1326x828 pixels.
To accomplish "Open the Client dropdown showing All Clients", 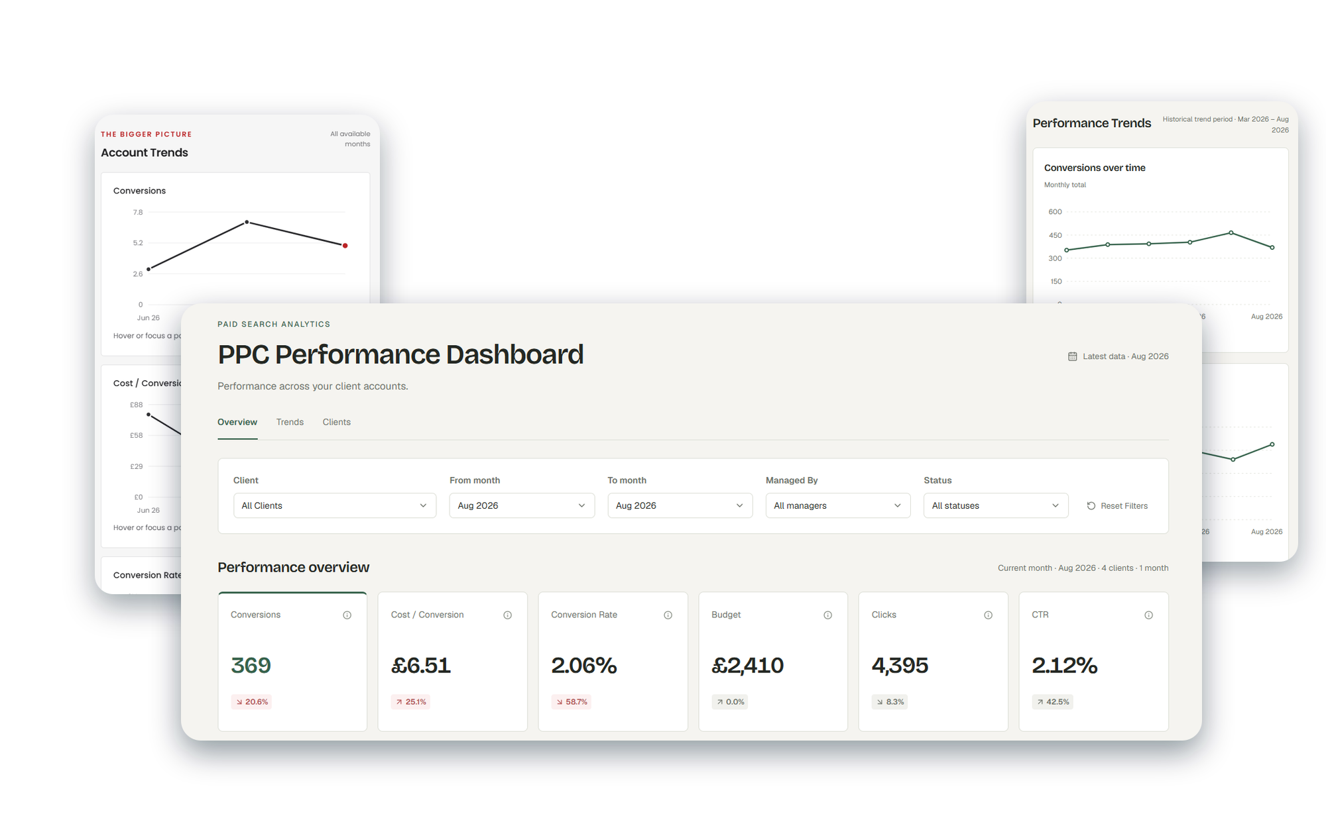I will [x=335, y=505].
